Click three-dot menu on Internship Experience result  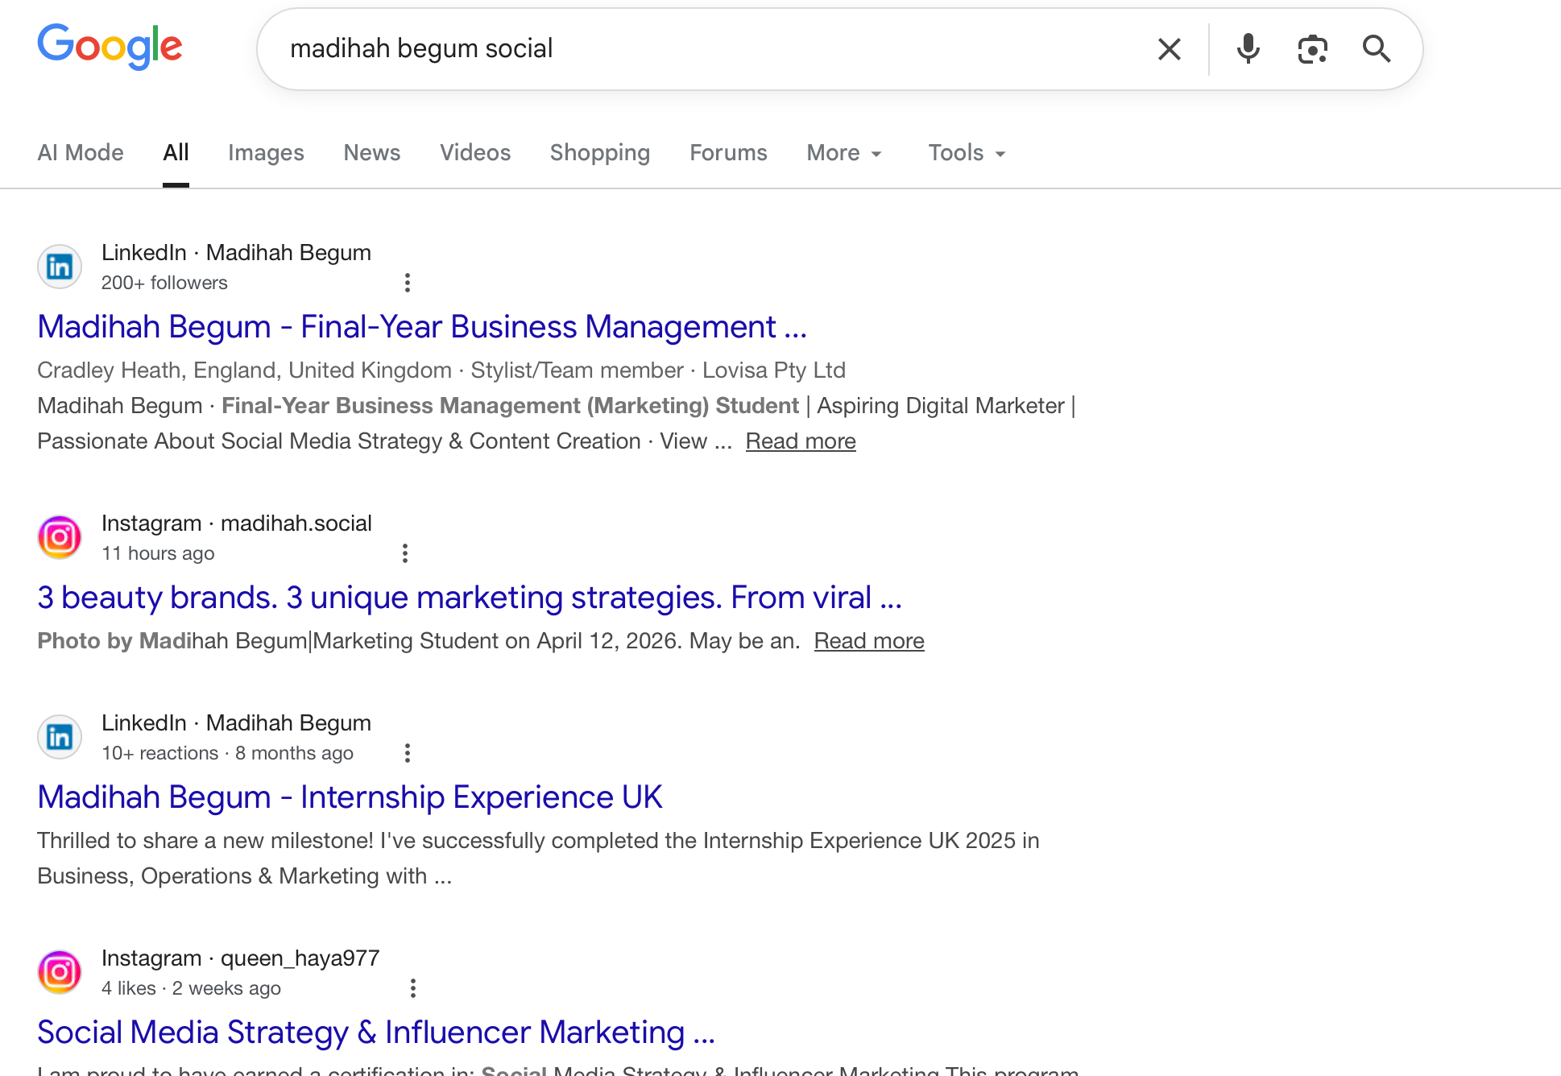coord(408,753)
